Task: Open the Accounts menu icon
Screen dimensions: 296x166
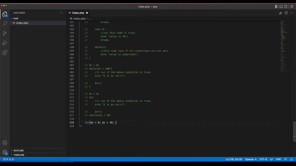Action: 5,142
